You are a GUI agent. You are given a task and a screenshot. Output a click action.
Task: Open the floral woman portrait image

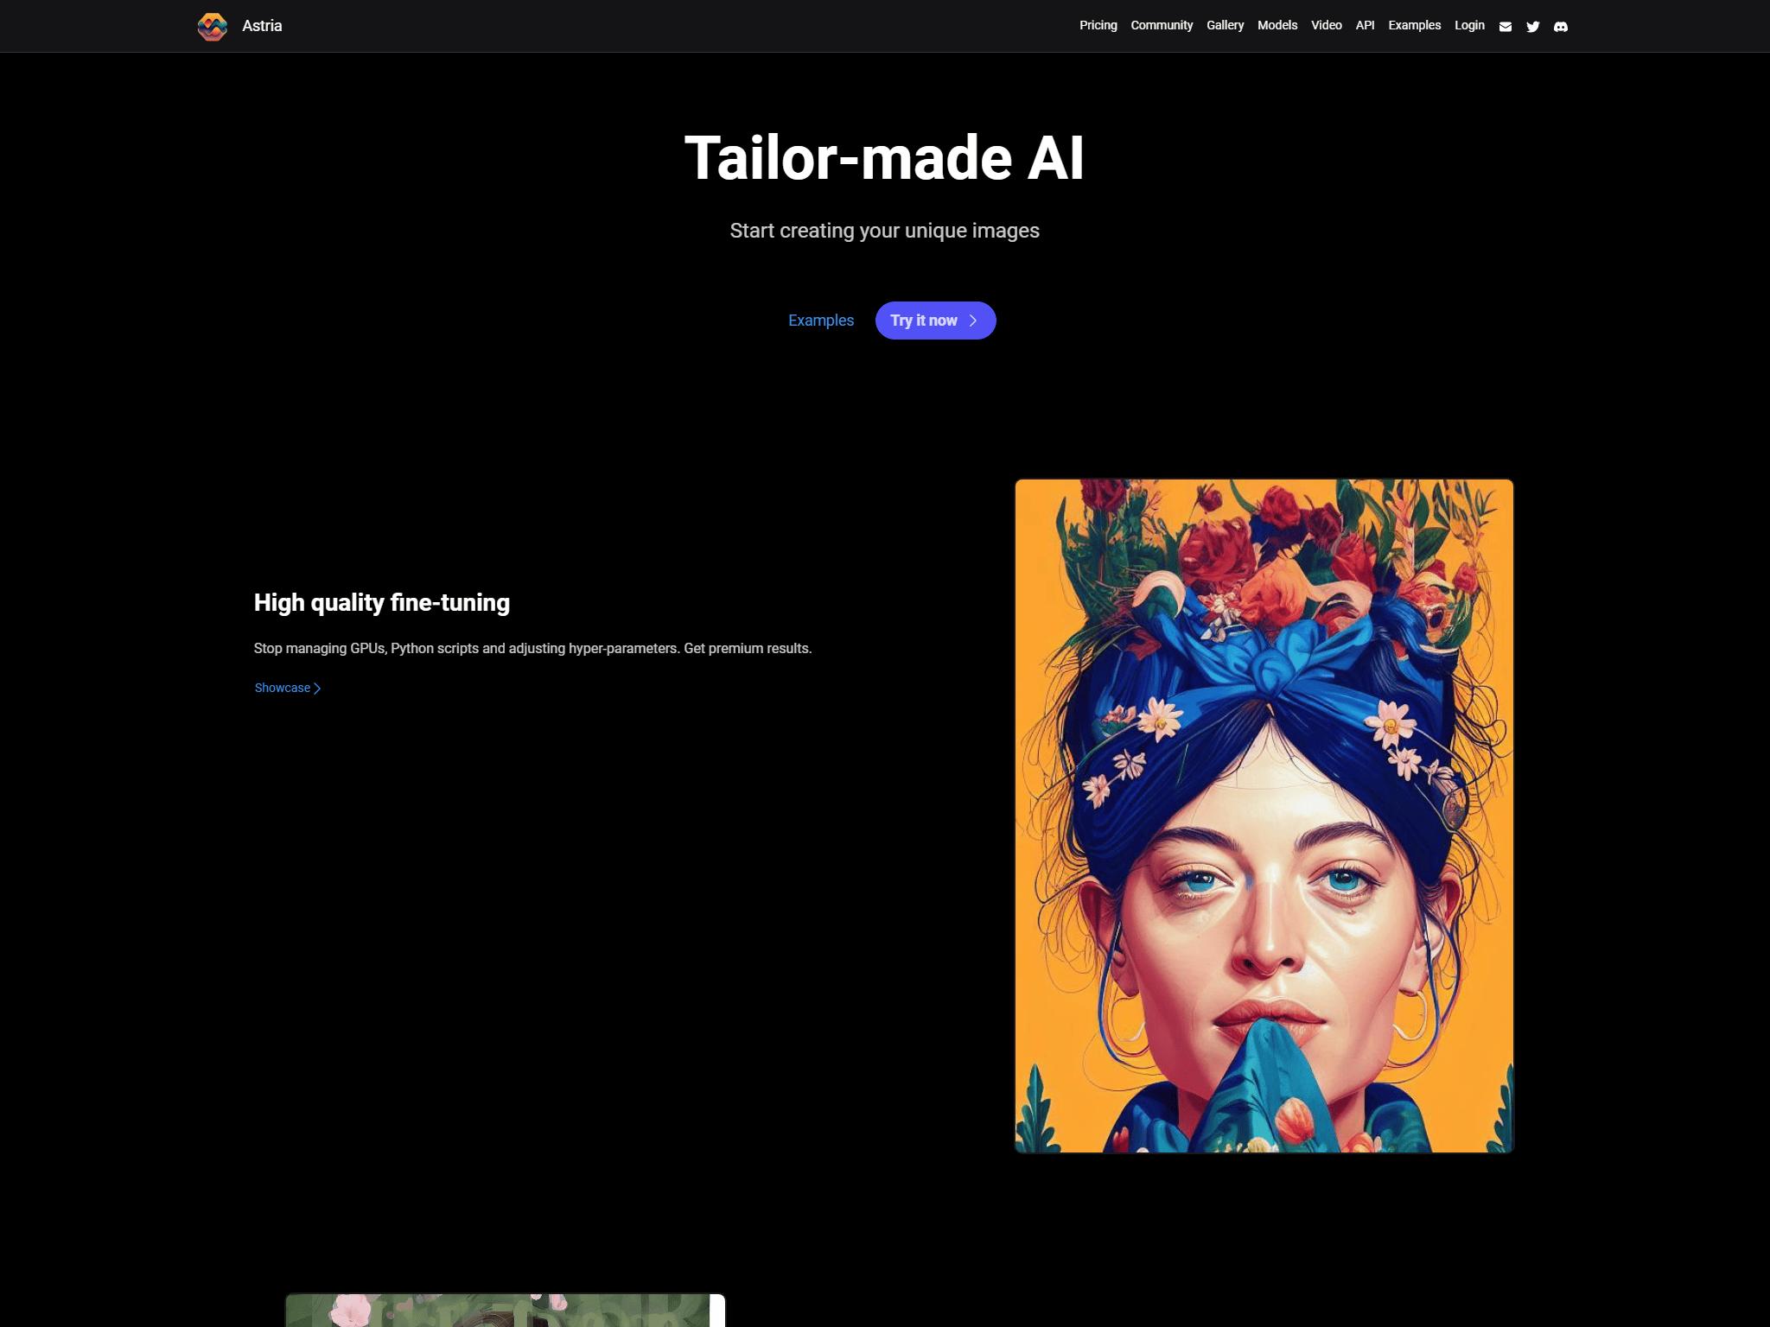pyautogui.click(x=1264, y=816)
